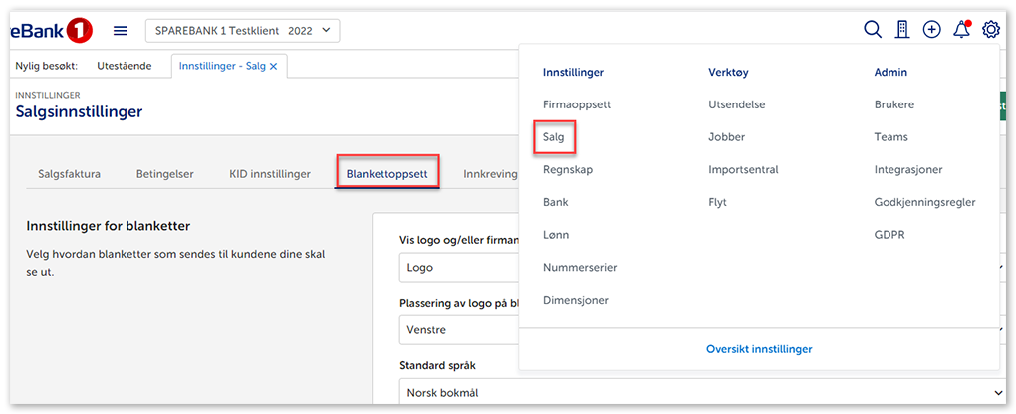Click the settings gear icon
This screenshot has width=1016, height=414.
tap(990, 30)
